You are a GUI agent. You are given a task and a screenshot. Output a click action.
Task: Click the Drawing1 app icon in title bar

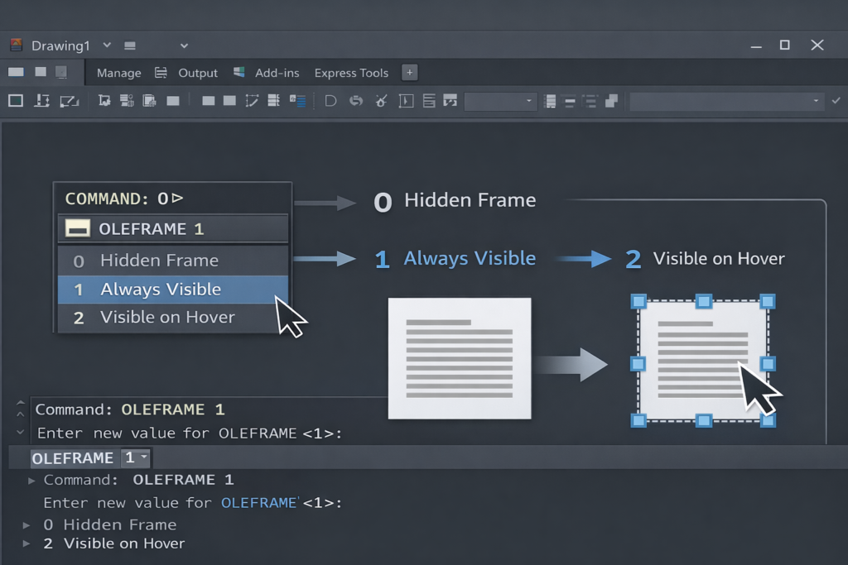point(16,45)
